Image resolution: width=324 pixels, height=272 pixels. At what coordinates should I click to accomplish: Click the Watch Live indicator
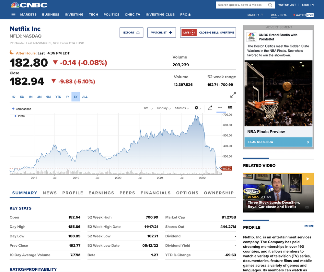click(303, 15)
